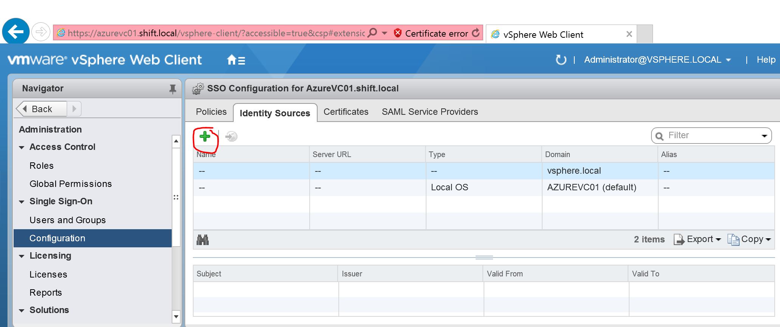Click the refresh icon beside Administrator

561,60
